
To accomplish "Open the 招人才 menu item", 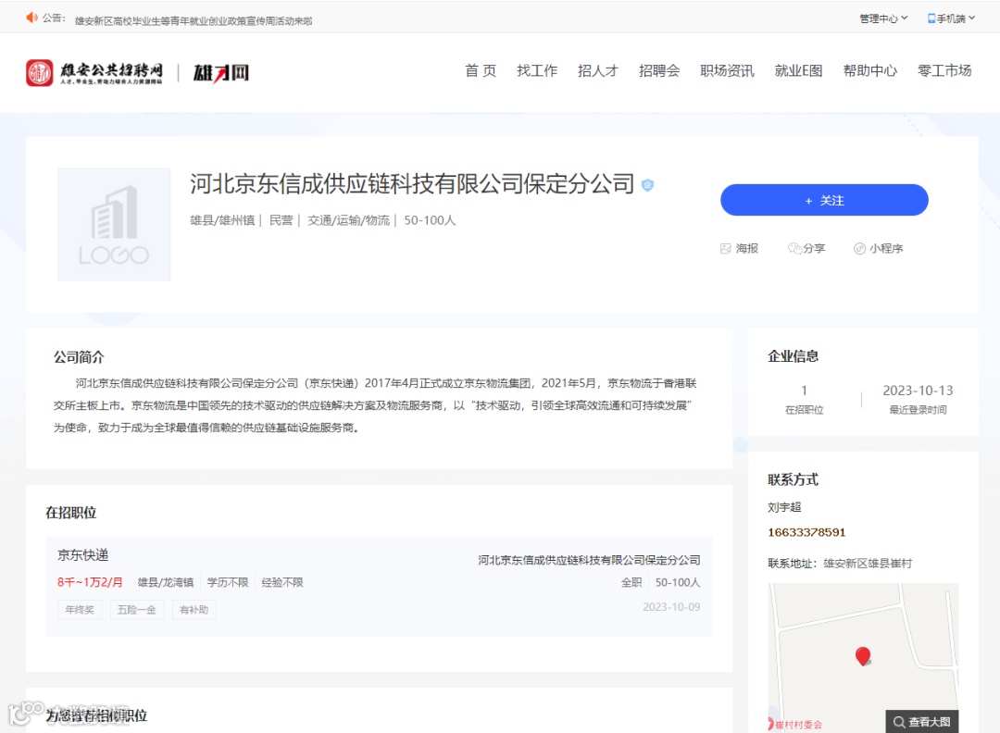I will tap(598, 70).
